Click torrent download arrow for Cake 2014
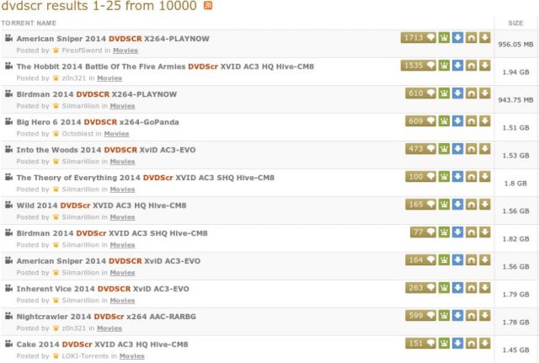This screenshot has width=539, height=363. tap(485, 344)
